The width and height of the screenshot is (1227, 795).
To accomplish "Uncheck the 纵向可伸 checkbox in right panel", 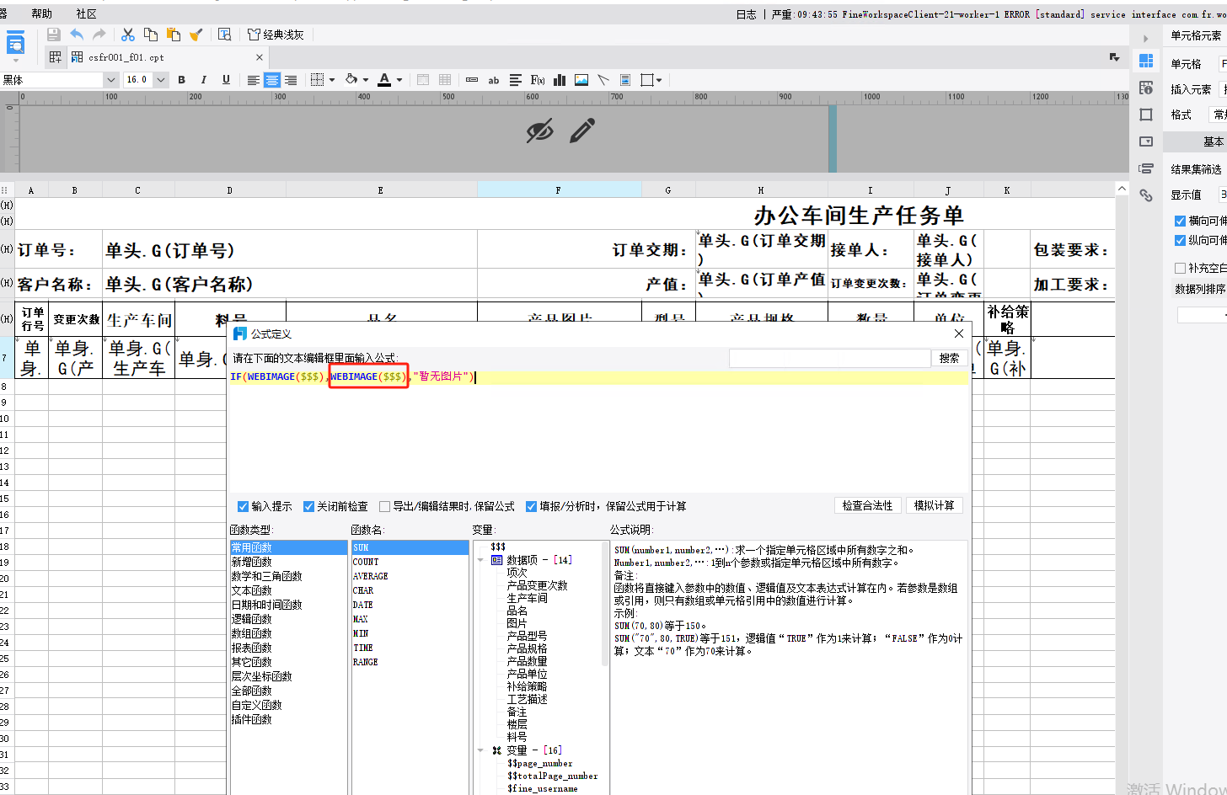I will [x=1180, y=240].
